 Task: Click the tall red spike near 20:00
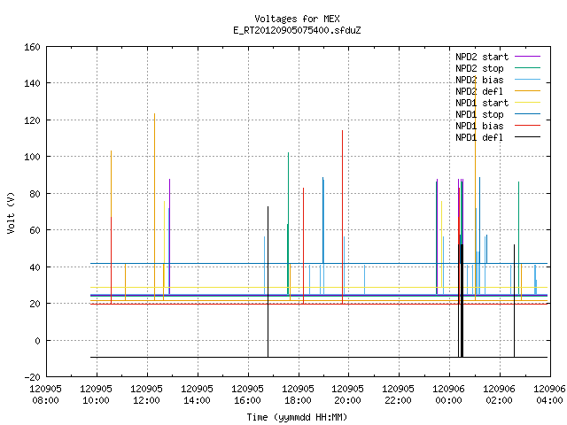[342, 217]
